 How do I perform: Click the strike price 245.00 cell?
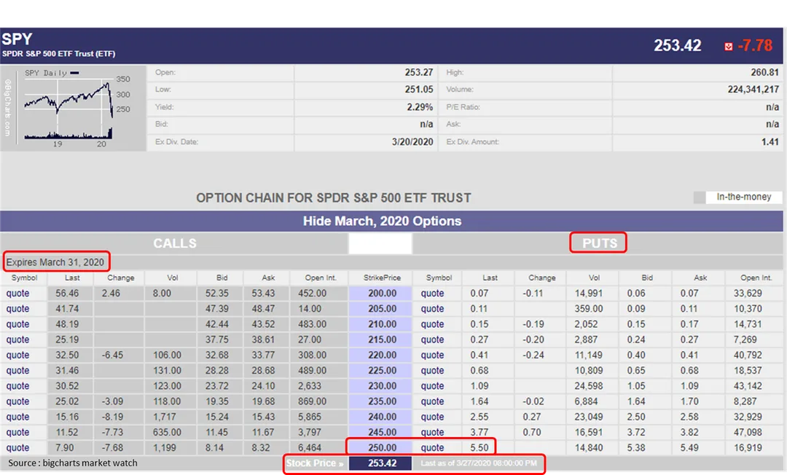pyautogui.click(x=382, y=432)
